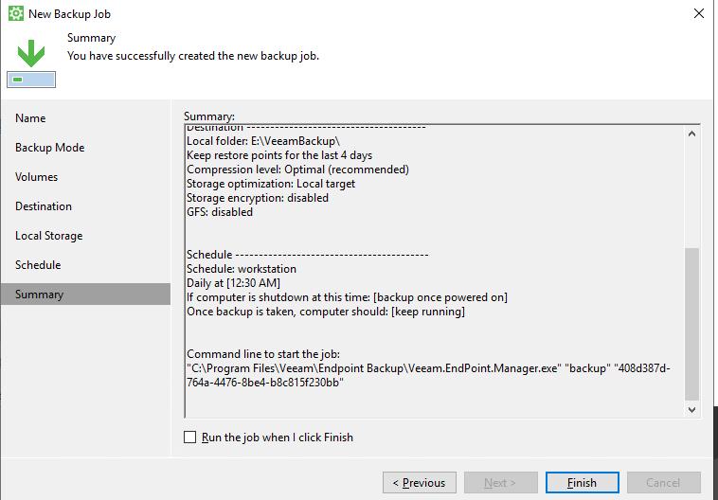
Task: Enable Run the job when I click Finish
Action: [189, 437]
